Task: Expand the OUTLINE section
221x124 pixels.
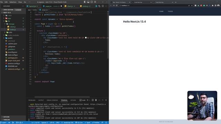Action: tap(13, 117)
